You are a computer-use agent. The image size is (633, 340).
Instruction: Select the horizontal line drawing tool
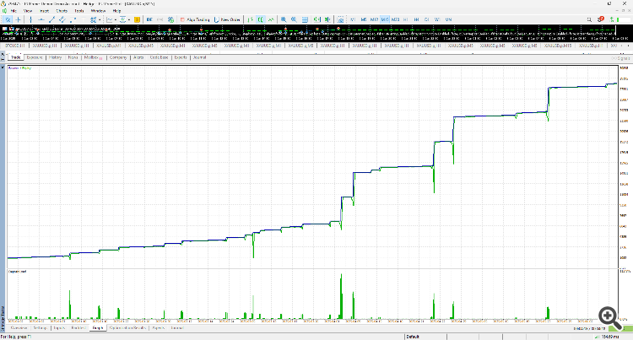[41, 19]
